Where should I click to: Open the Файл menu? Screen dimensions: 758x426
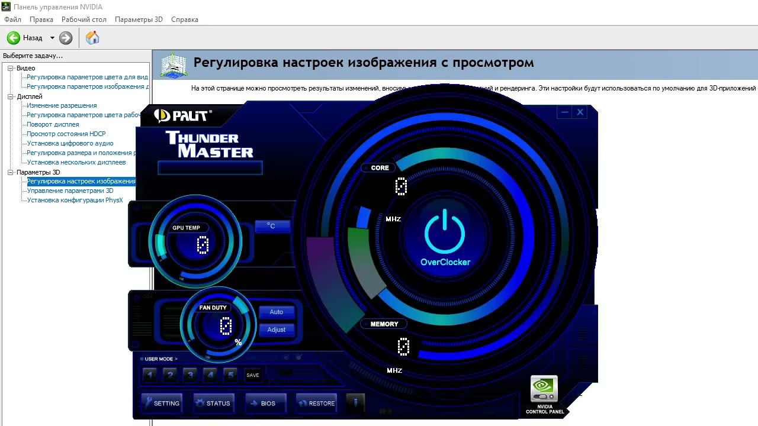pos(12,20)
